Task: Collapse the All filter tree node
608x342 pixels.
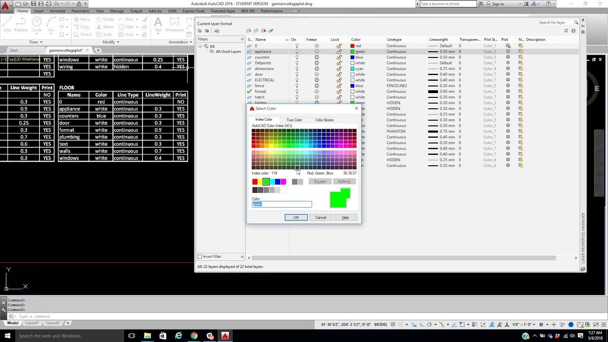Action: (200, 46)
